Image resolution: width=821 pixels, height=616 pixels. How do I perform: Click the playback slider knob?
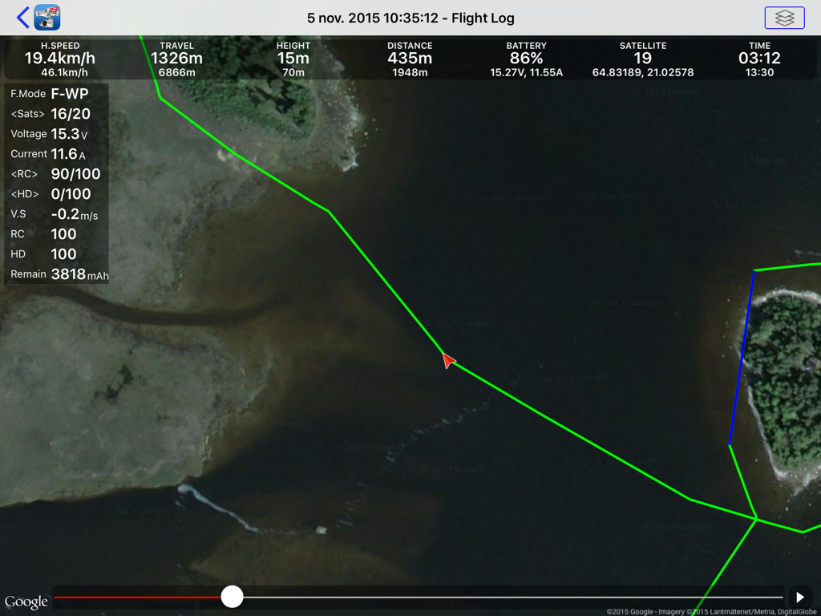point(232,597)
